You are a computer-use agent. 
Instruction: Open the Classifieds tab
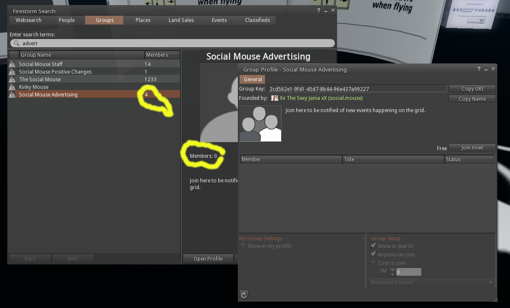(x=257, y=20)
